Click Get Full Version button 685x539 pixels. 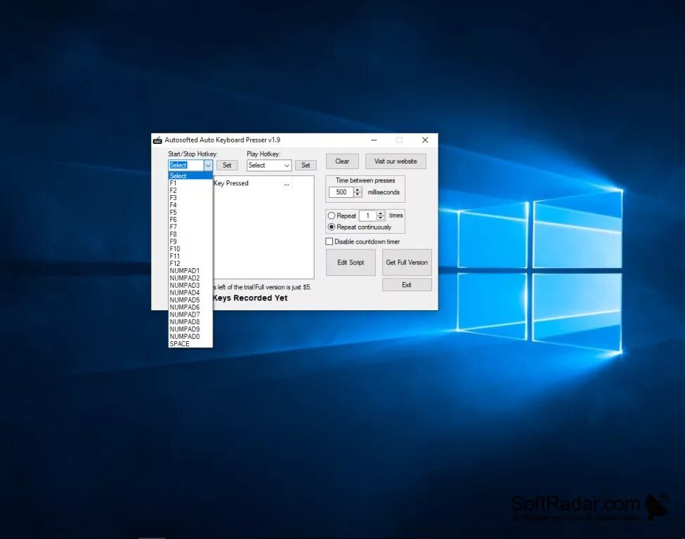click(407, 262)
